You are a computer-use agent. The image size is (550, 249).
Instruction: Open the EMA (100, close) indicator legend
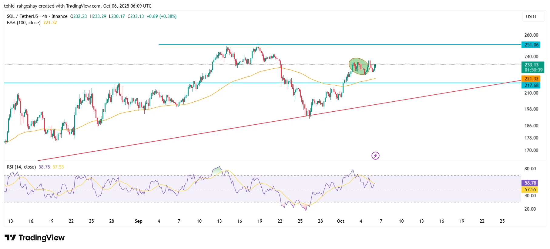point(24,23)
